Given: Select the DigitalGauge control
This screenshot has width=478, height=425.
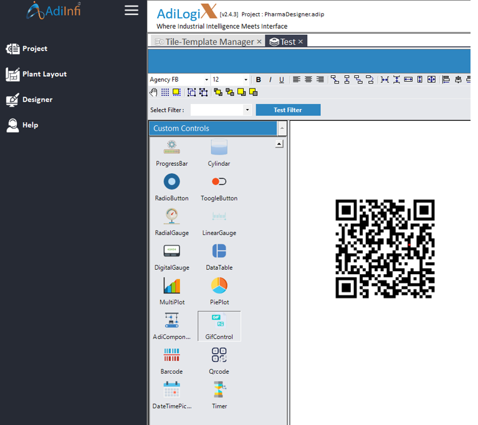Looking at the screenshot, I should coord(171,257).
